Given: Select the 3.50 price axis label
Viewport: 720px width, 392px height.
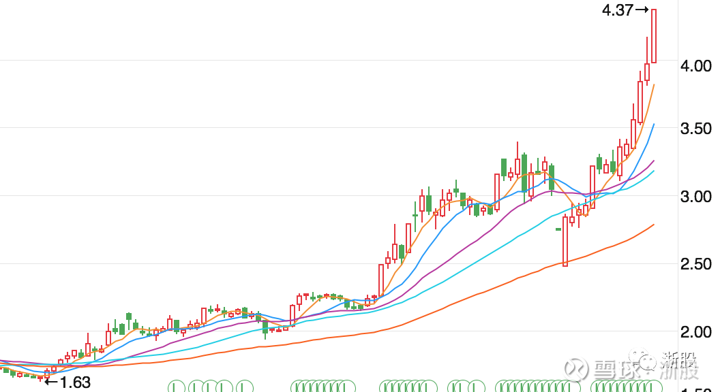Looking at the screenshot, I should pyautogui.click(x=696, y=129).
